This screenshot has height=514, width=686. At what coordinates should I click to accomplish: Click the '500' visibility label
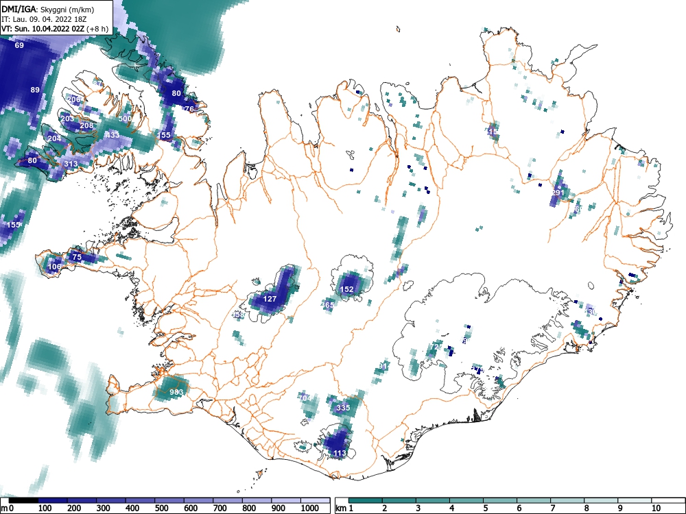125,119
